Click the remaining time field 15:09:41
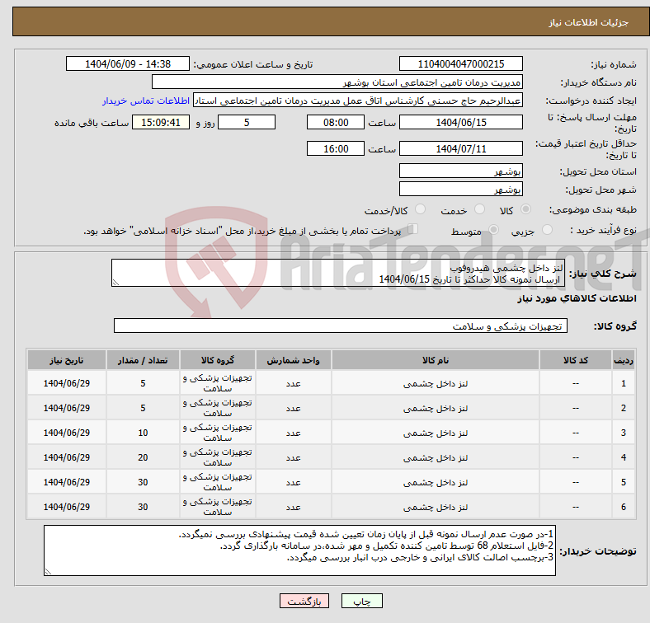Image resolution: width=650 pixels, height=623 pixels. (x=161, y=122)
